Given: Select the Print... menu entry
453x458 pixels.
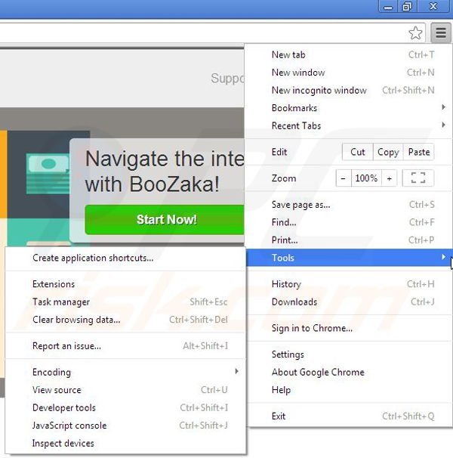Looking at the screenshot, I should [348, 240].
